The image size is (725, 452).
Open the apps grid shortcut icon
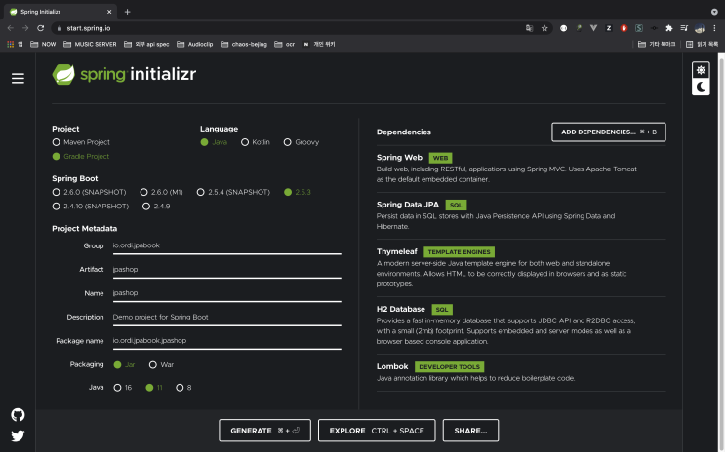point(10,44)
